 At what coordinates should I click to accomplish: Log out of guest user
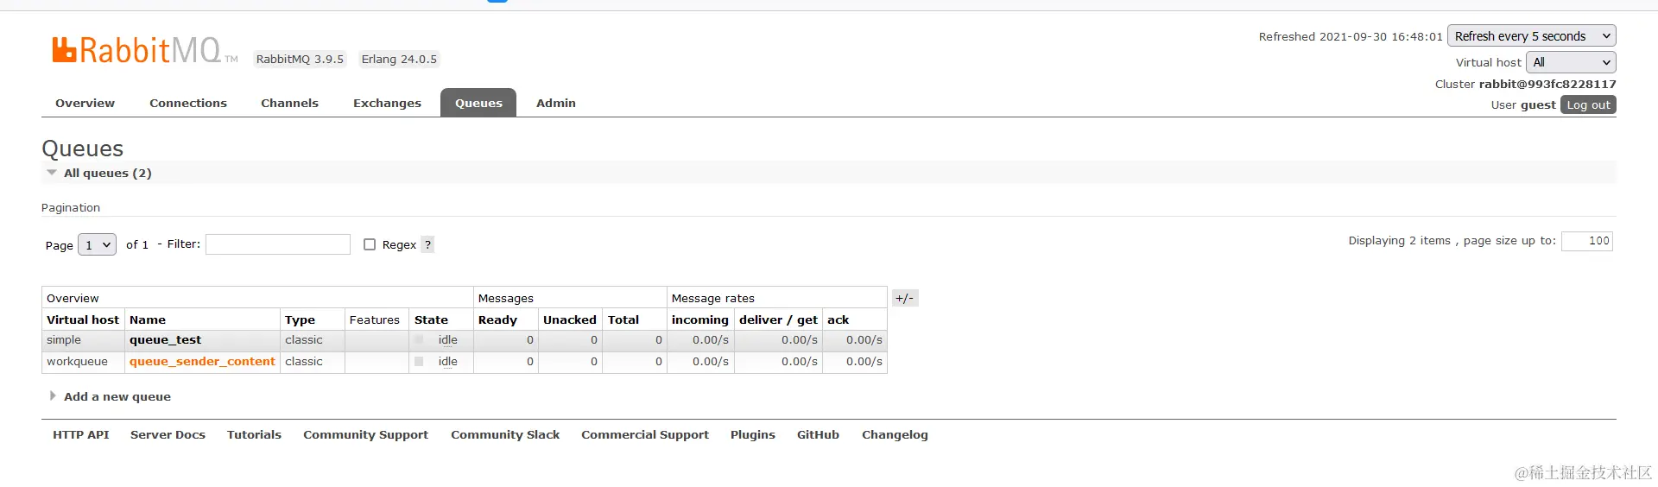click(1588, 104)
